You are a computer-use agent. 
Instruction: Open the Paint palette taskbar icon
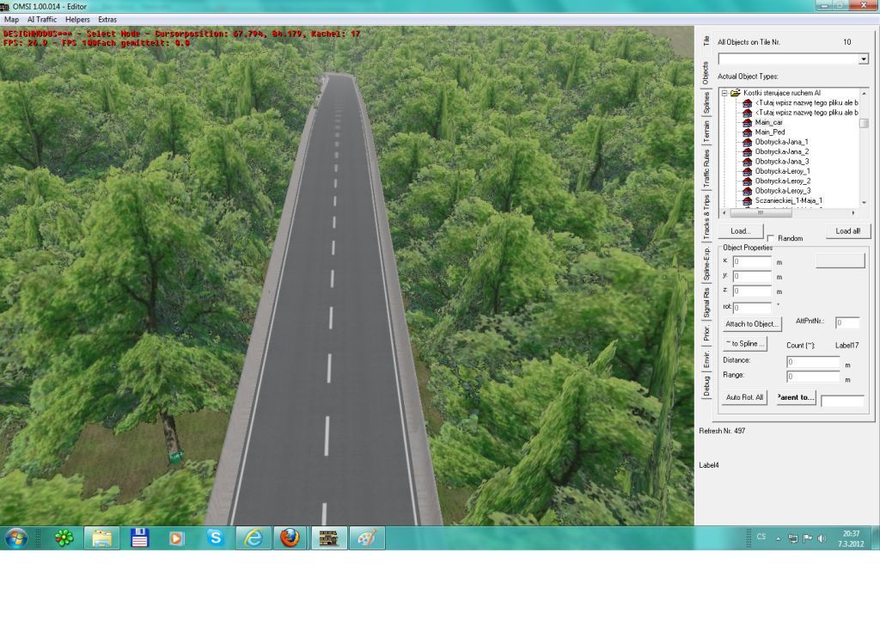[366, 538]
